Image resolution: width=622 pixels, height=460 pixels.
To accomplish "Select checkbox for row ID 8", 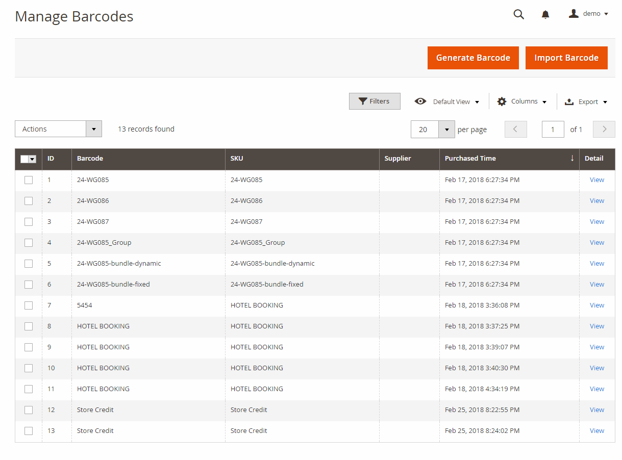I will point(29,326).
